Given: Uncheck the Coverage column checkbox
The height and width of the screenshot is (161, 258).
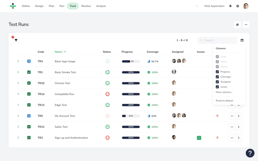Looking at the screenshot, I should [217, 77].
